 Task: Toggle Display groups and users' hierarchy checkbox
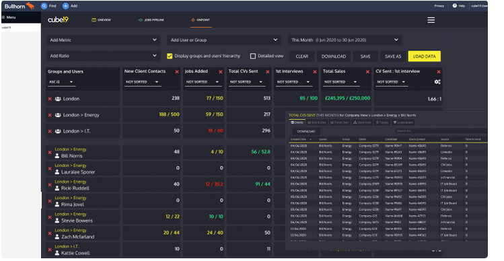tap(170, 56)
